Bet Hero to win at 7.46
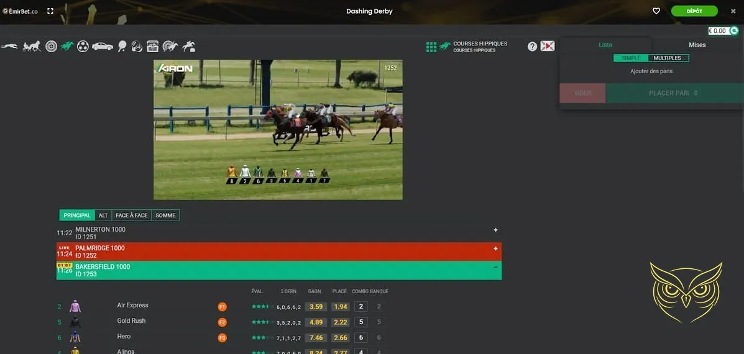The height and width of the screenshot is (354, 744). click(x=316, y=337)
